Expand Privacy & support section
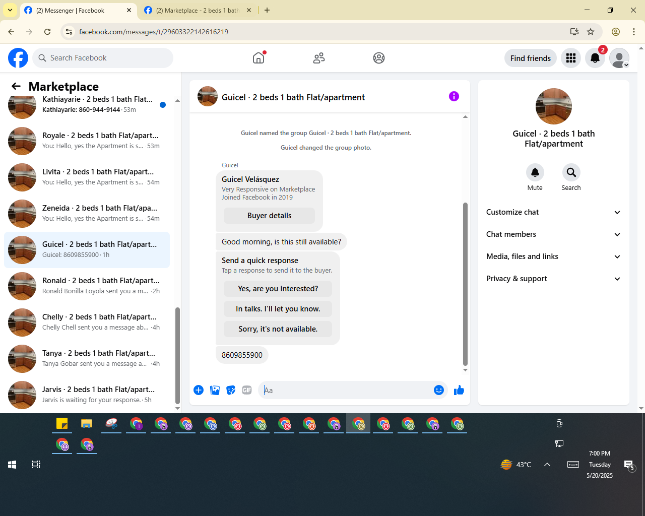645x516 pixels. [553, 279]
